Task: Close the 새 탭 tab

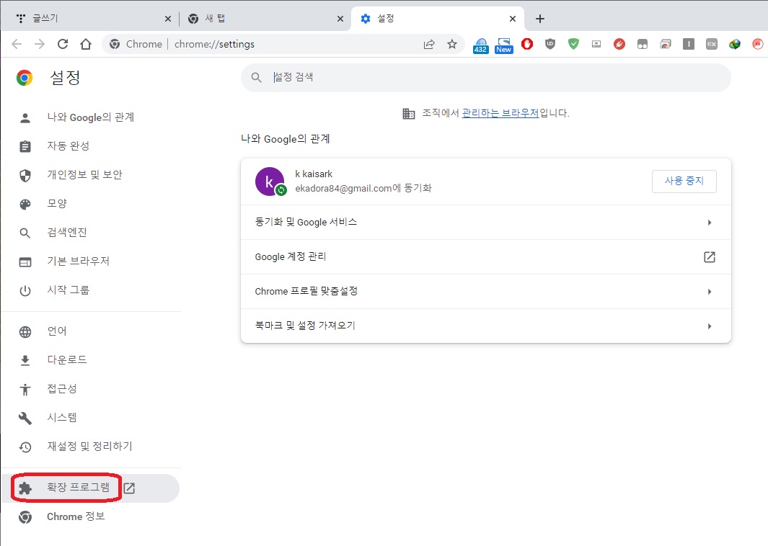Action: [x=340, y=19]
